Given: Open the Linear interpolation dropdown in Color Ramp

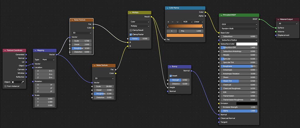Looking at the screenshot, I should (198, 22).
